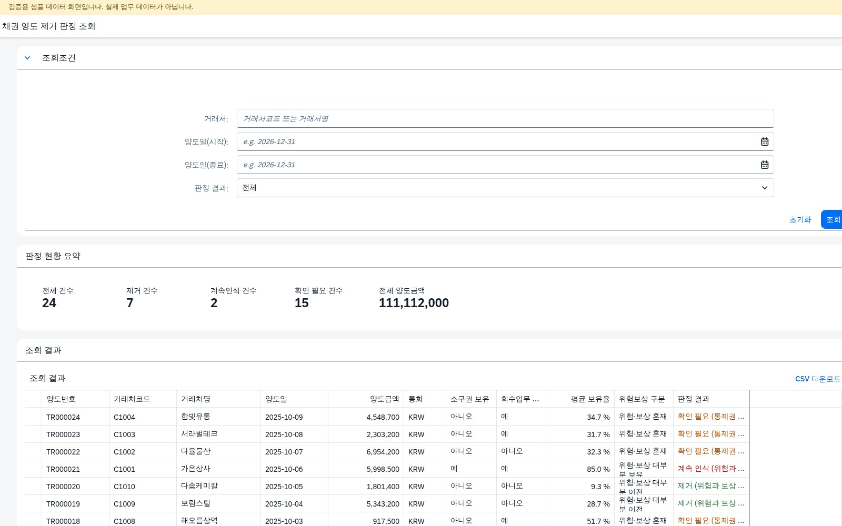
Task: Click the 거래처명 column header
Action: coord(218,399)
